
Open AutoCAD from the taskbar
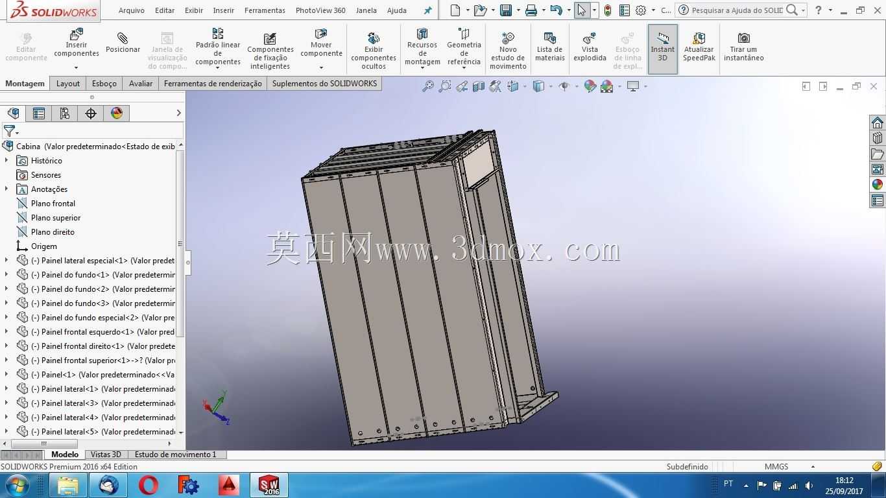pyautogui.click(x=228, y=485)
